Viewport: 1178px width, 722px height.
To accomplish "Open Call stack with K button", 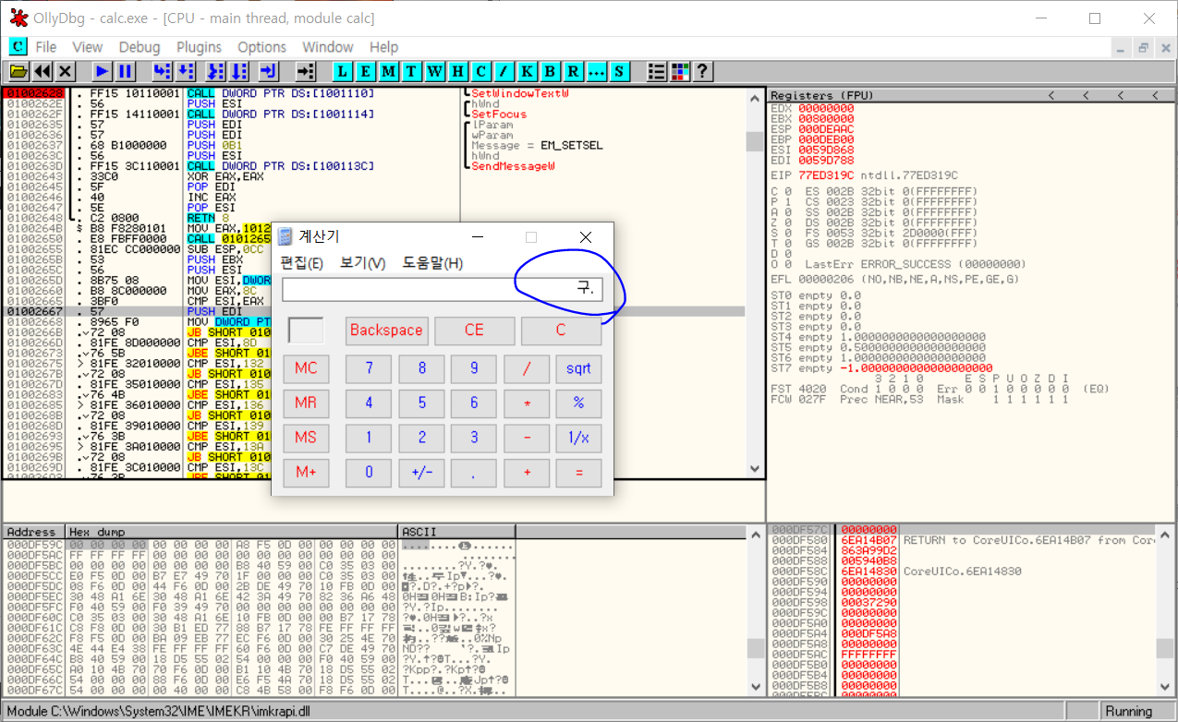I will [528, 71].
